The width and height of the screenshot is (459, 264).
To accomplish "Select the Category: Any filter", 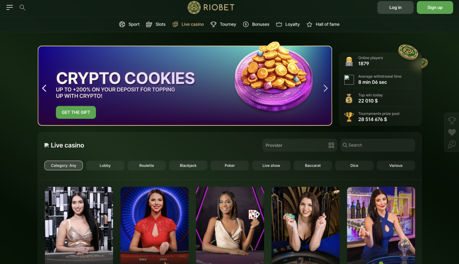I will 64,165.
